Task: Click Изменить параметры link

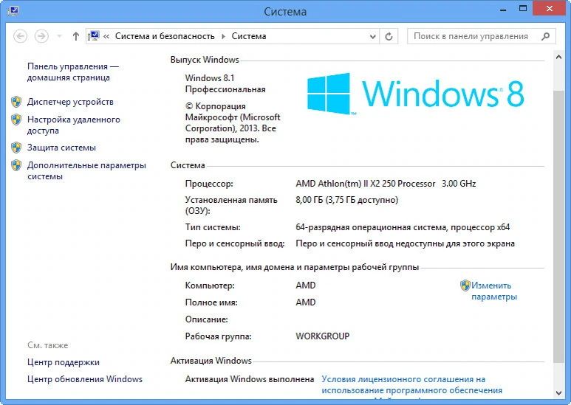Action: [493, 291]
